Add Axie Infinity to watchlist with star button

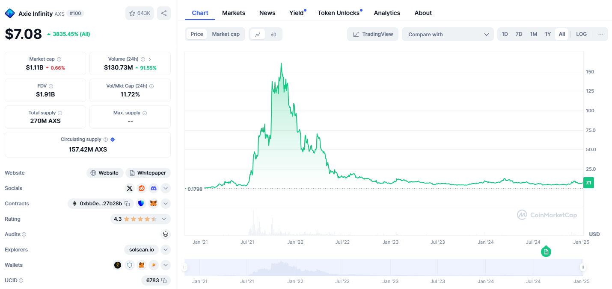coord(140,13)
